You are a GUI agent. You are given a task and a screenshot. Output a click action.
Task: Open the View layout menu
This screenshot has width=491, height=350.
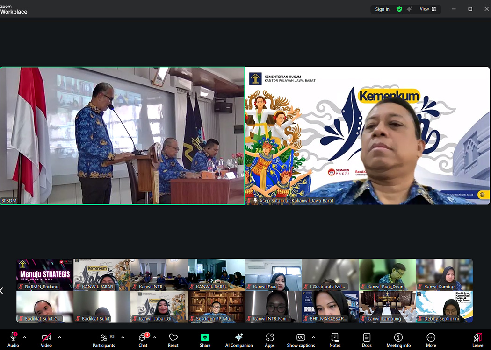427,9
